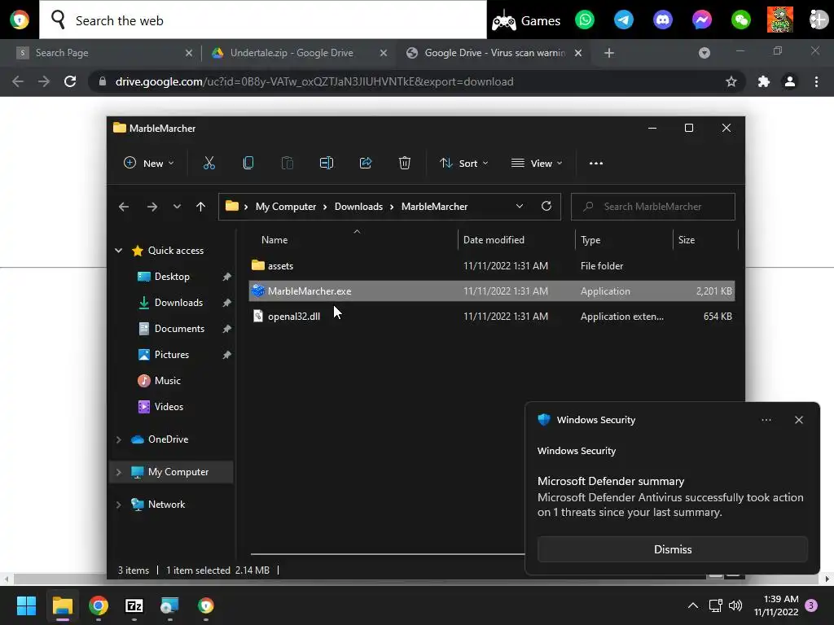
Task: Expand the My Computer tree node
Action: click(x=119, y=472)
